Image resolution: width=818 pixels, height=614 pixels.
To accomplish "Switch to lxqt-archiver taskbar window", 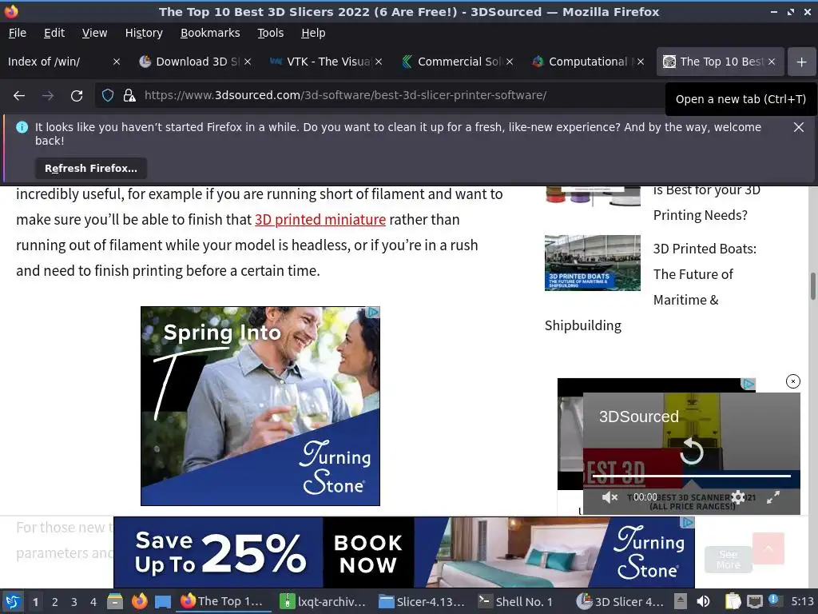I will tap(323, 601).
